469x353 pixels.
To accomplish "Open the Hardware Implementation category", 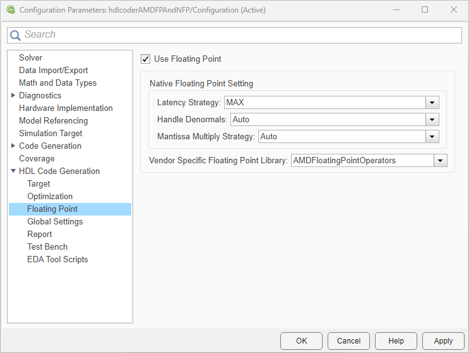I will click(66, 108).
